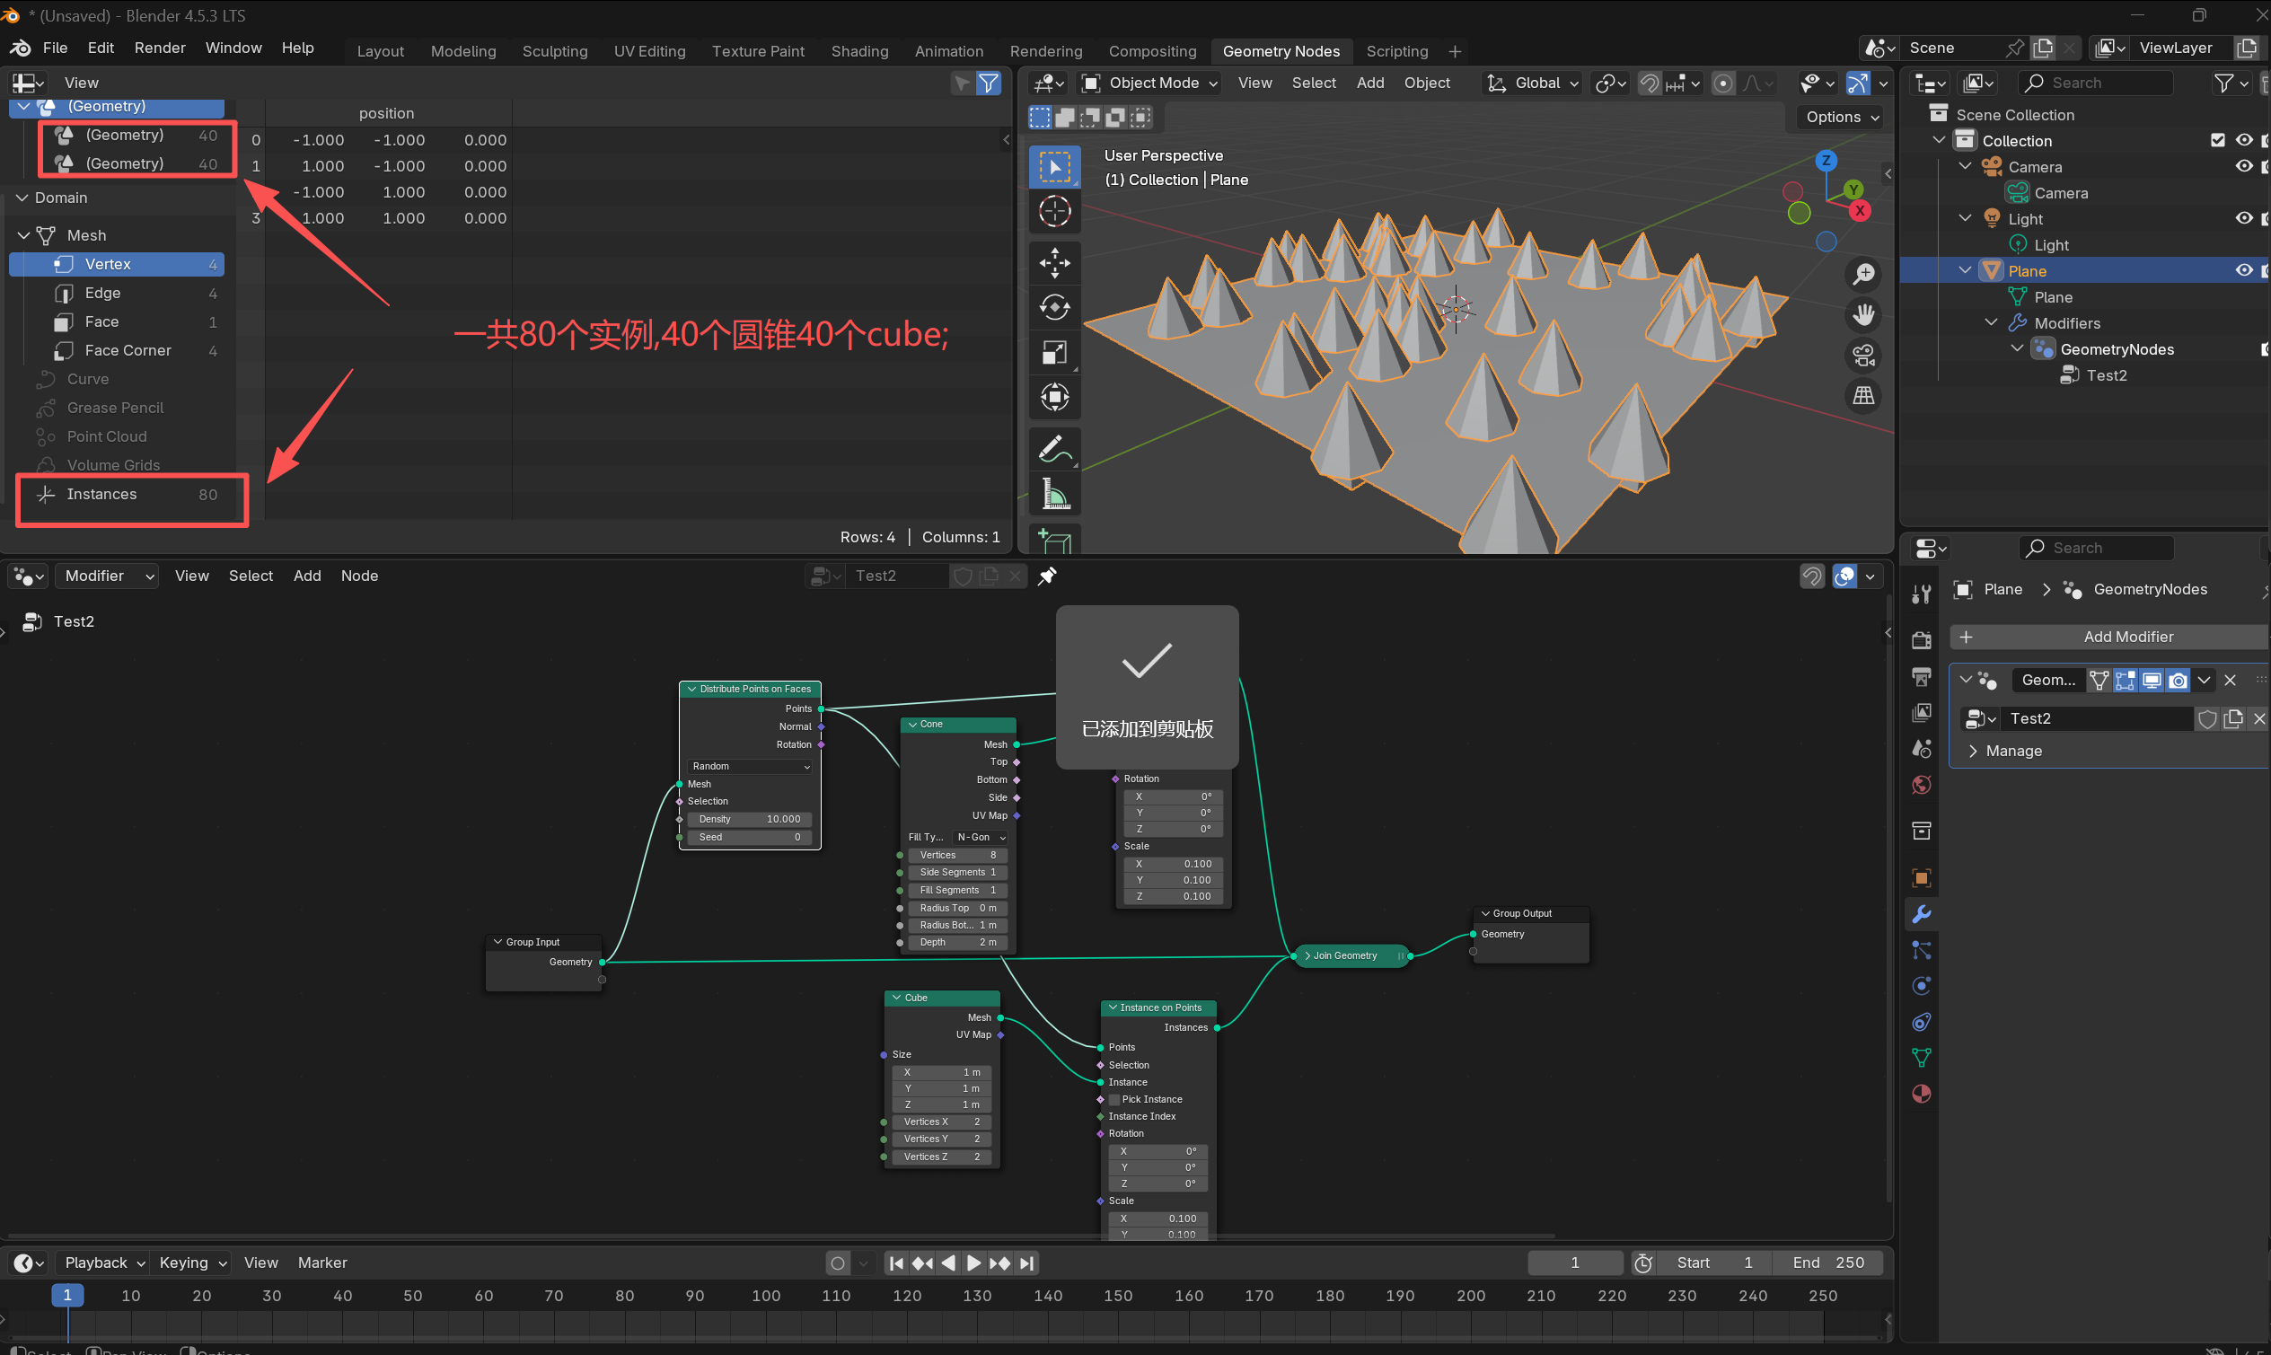Screen dimensions: 2271x1355
Task: Jump to timeline start playback button
Action: tap(896, 1263)
